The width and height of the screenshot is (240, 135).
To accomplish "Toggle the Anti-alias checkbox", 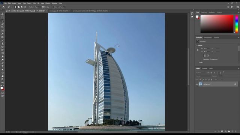I will pyautogui.click(x=43, y=7).
